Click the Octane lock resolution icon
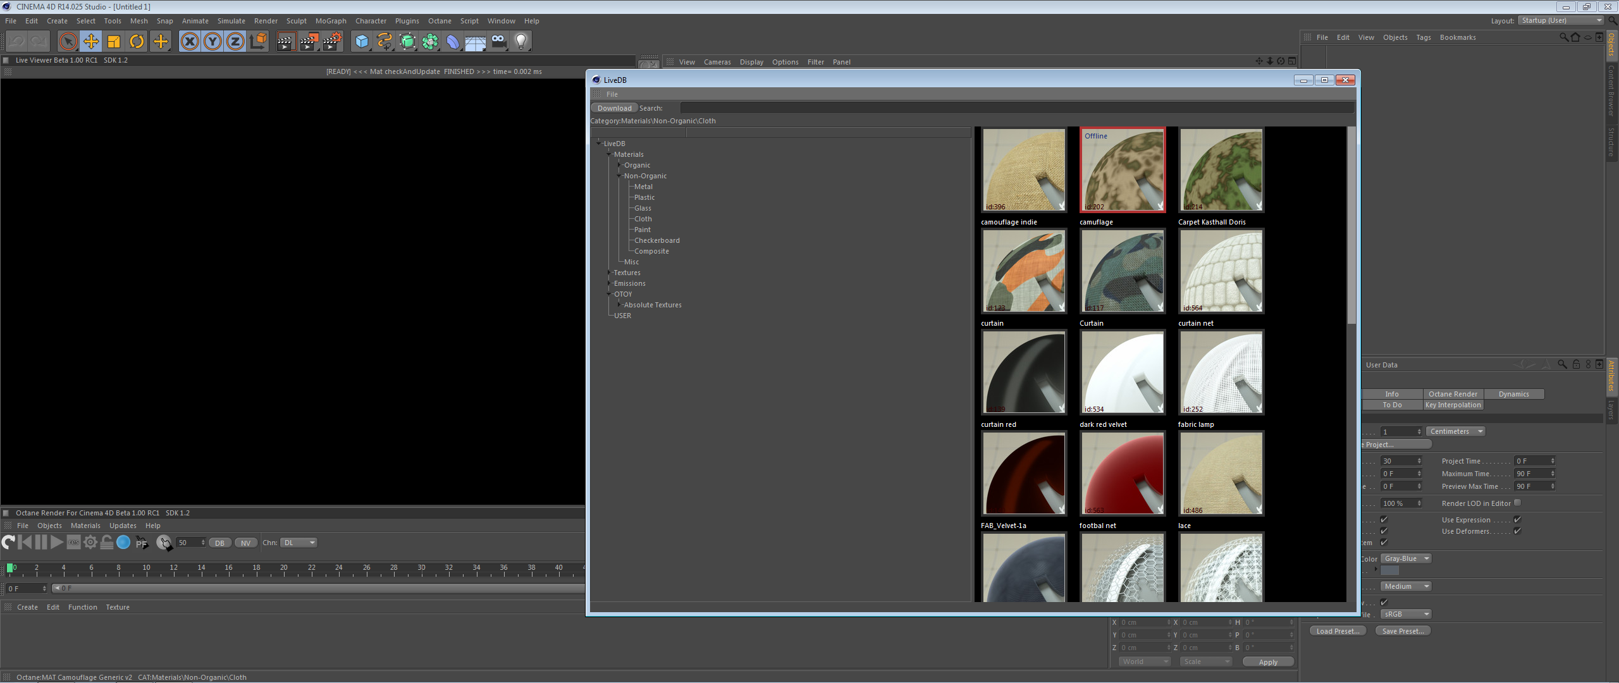The width and height of the screenshot is (1619, 683). click(x=107, y=542)
